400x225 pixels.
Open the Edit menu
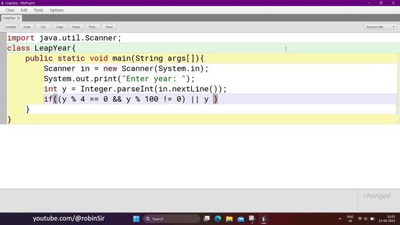coord(24,10)
